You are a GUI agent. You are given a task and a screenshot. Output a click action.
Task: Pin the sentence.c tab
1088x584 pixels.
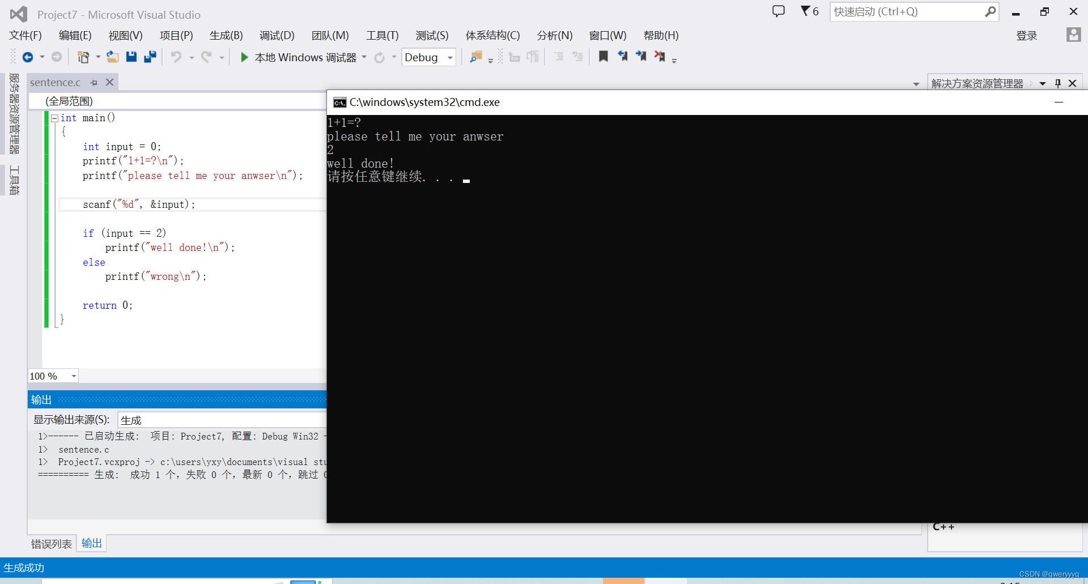pyautogui.click(x=94, y=83)
